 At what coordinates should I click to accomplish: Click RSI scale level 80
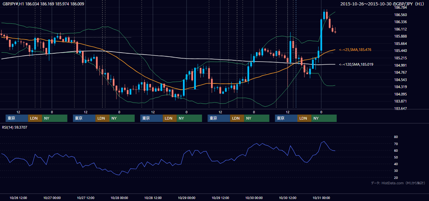click(x=396, y=137)
